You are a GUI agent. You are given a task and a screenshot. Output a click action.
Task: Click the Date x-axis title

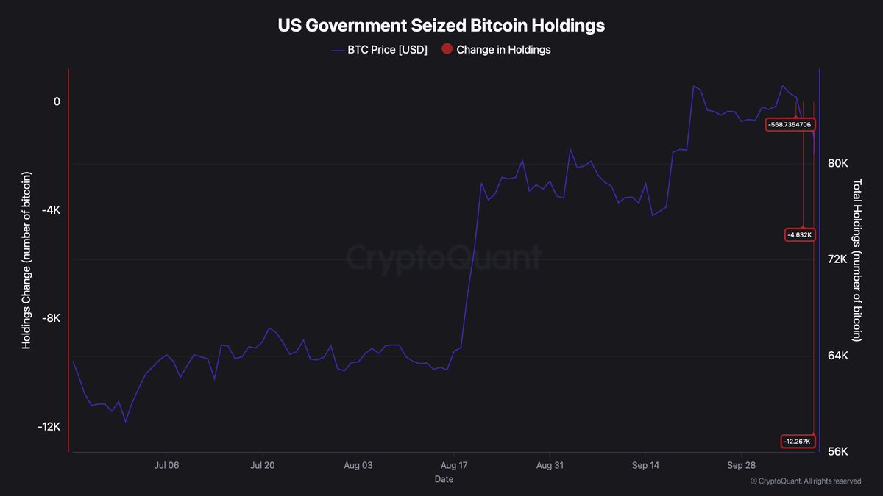pos(444,479)
